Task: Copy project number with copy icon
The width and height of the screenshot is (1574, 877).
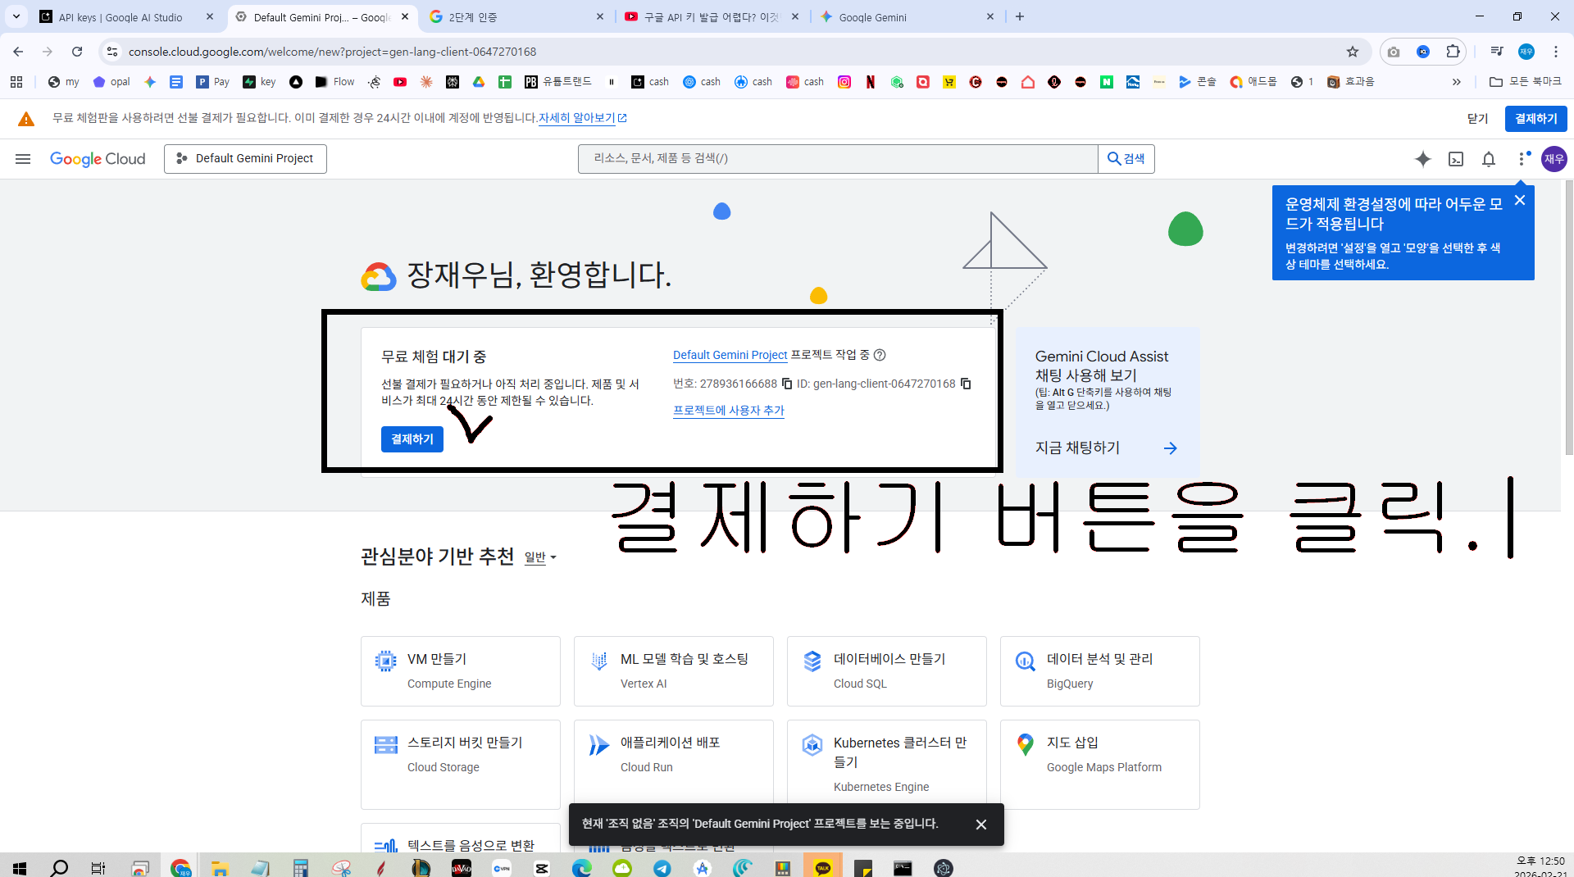Action: pos(787,384)
